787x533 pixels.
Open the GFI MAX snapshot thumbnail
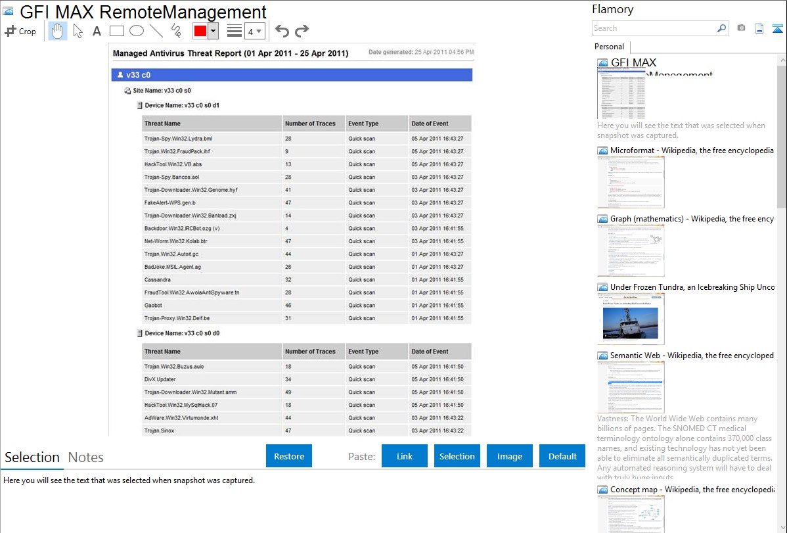(621, 94)
